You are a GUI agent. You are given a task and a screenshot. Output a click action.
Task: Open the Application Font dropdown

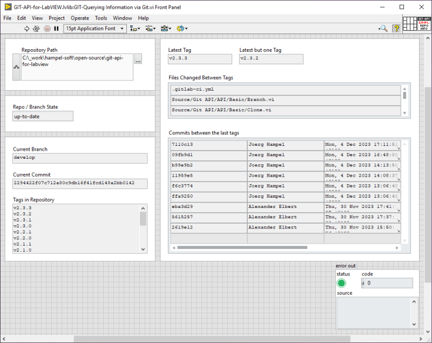coord(123,28)
